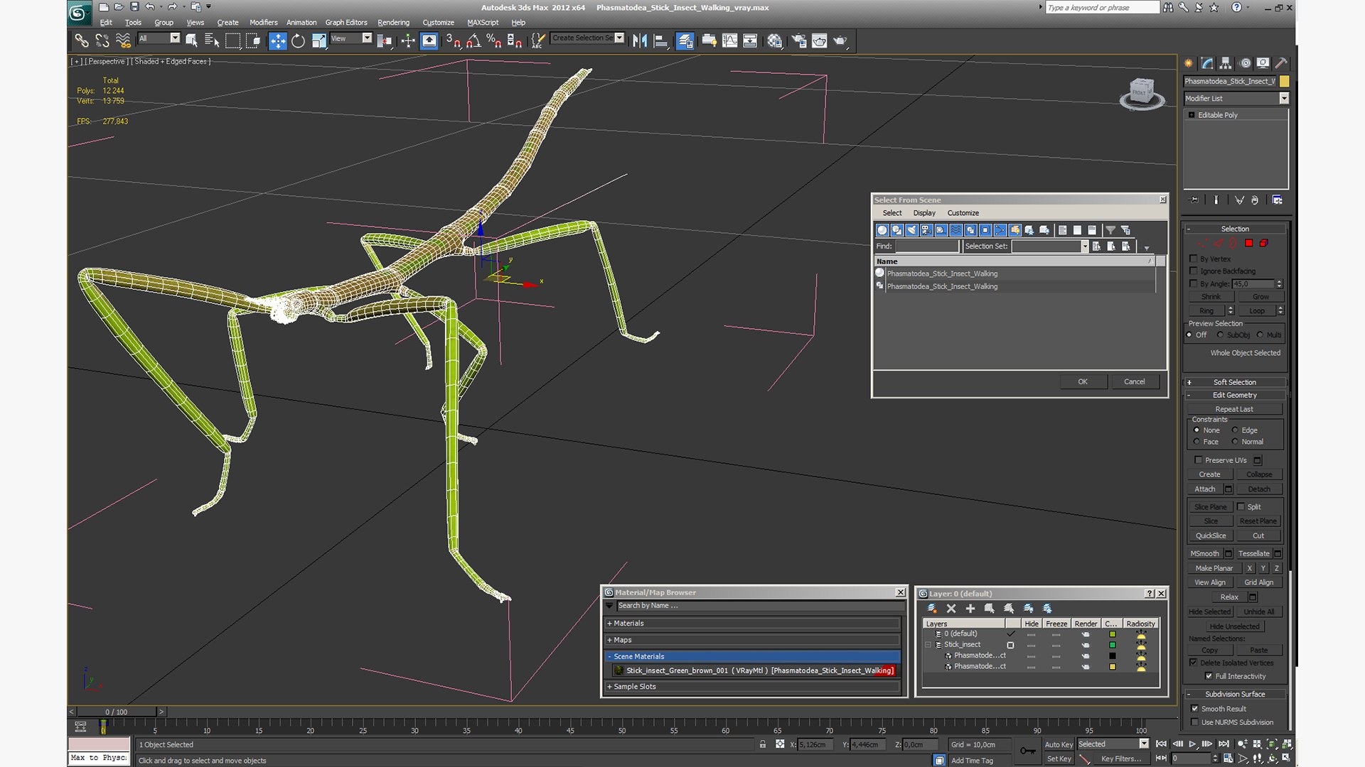Expand the Soft Selection rollout
Viewport: 1365px width, 767px height.
click(1235, 381)
